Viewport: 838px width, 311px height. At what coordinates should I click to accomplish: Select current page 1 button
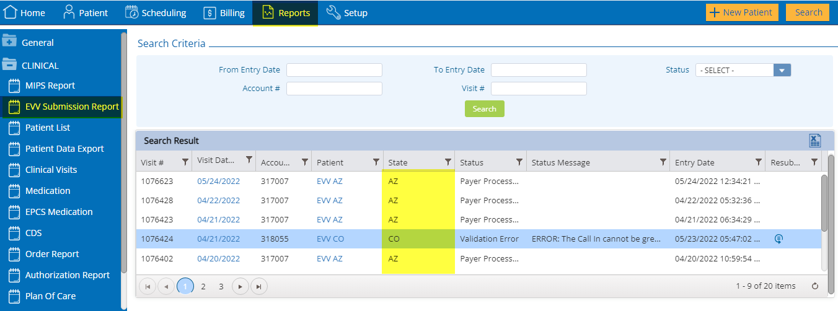(x=185, y=286)
